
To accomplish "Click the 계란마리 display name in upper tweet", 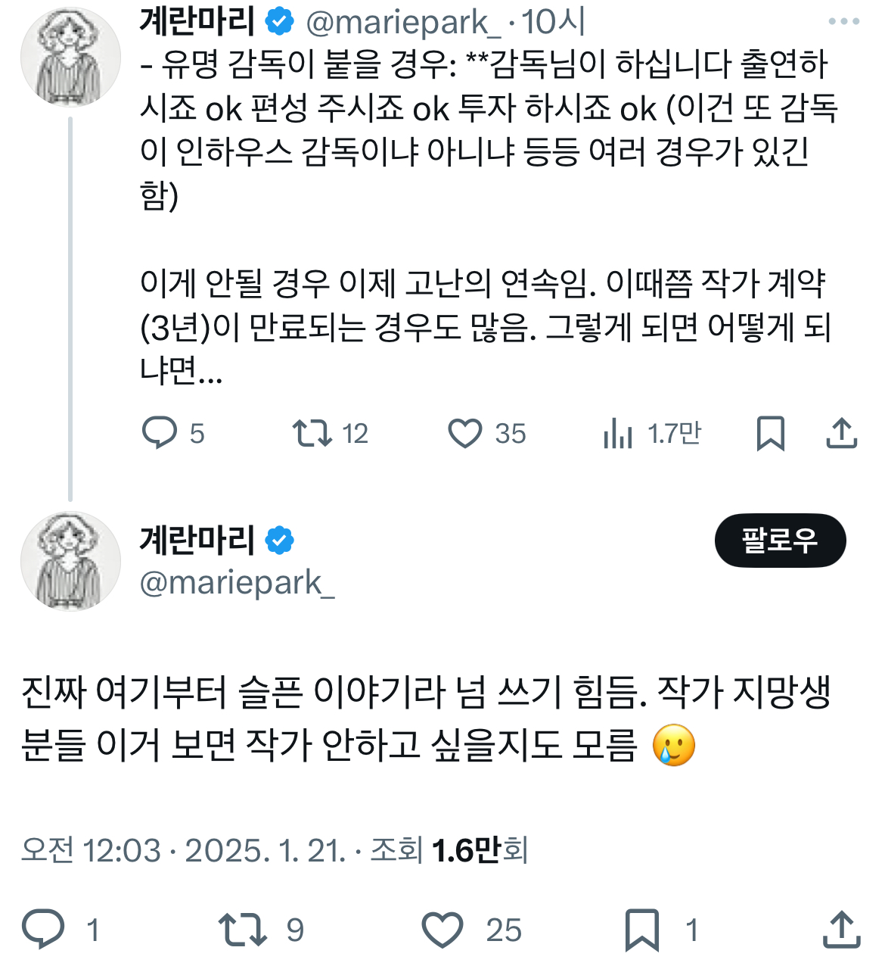I will tap(197, 21).
